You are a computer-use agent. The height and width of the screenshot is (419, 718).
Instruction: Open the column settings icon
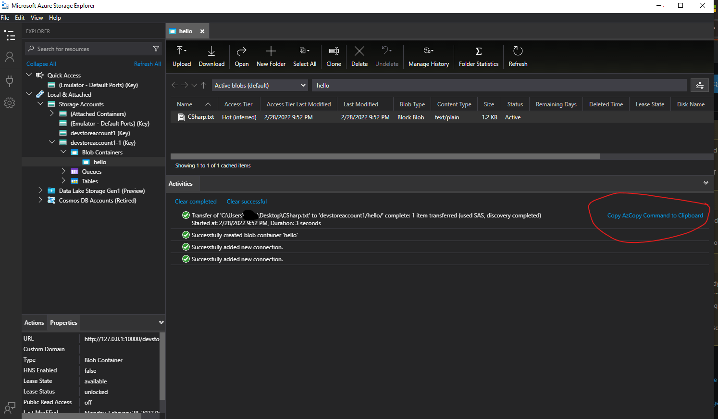click(x=700, y=85)
